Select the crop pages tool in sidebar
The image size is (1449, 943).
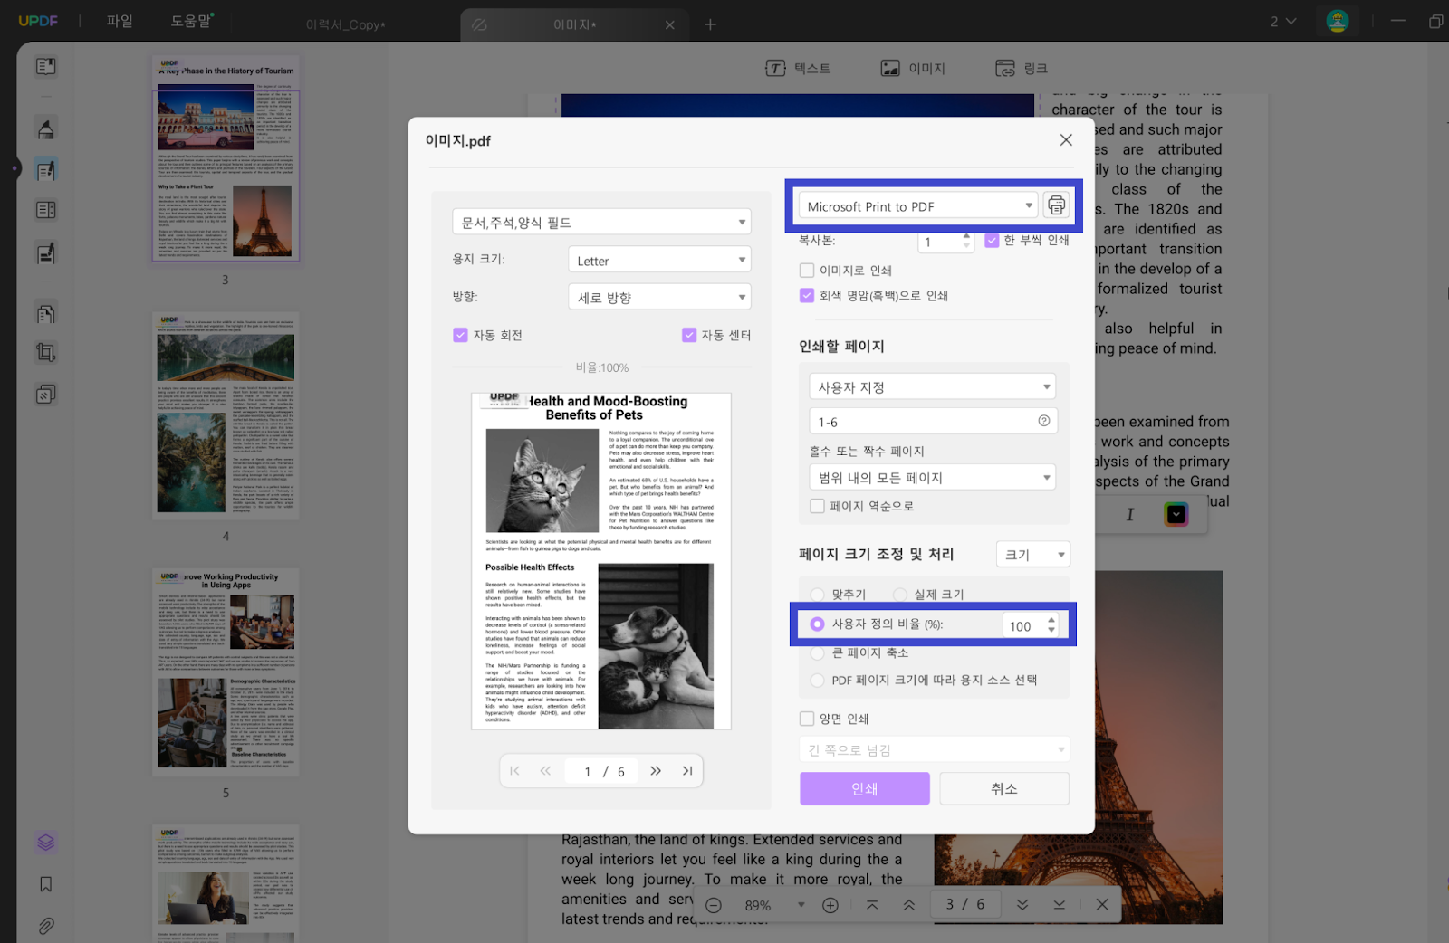(x=45, y=353)
